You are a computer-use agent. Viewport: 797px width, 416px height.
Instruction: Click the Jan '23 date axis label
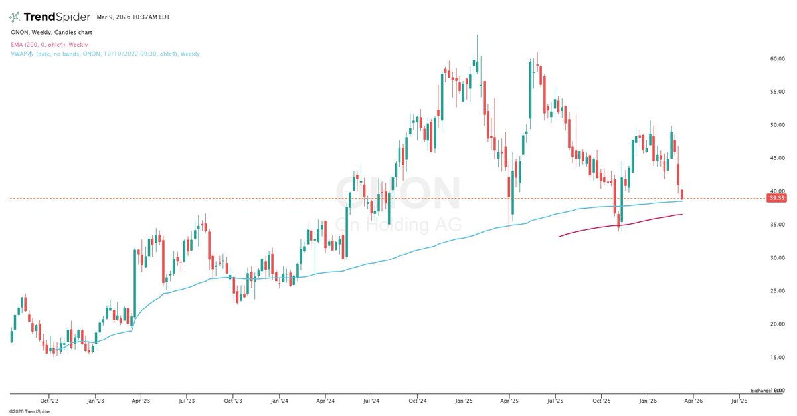[95, 401]
